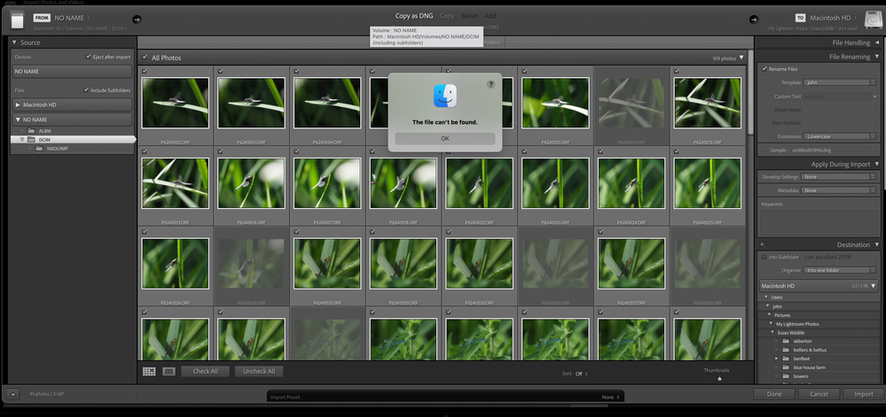Switch to grid view icon
The width and height of the screenshot is (886, 417).
click(149, 371)
